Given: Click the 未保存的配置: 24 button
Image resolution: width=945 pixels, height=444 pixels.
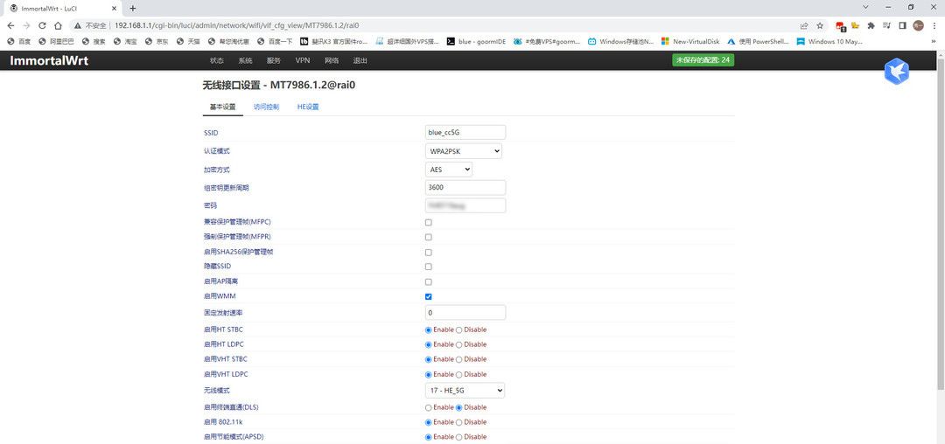Looking at the screenshot, I should coord(703,60).
